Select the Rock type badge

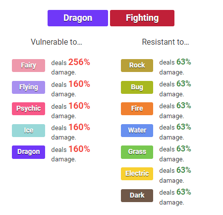coord(137,66)
